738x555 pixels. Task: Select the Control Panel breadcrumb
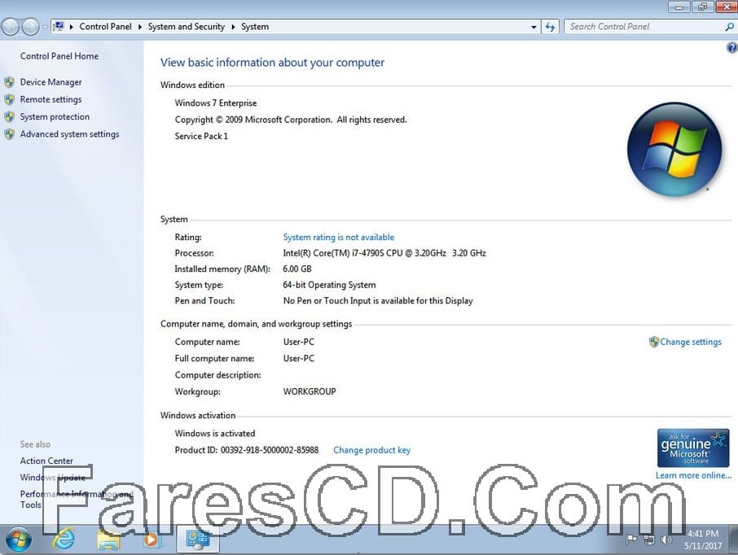(x=105, y=27)
